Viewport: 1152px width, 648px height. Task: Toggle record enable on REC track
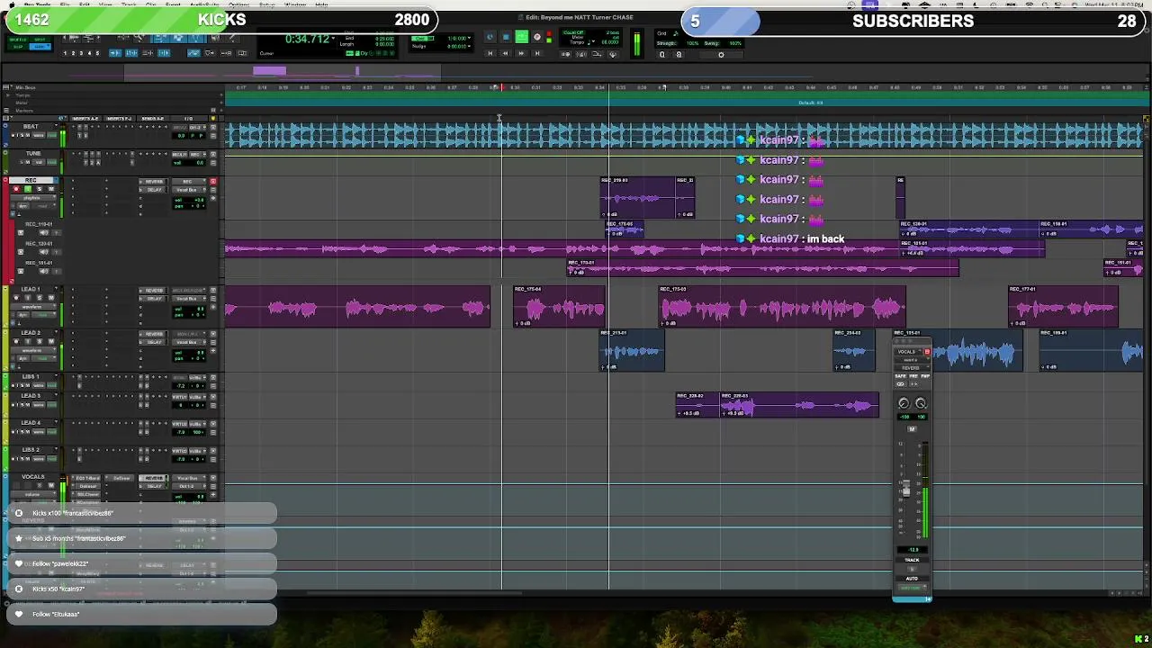coord(16,189)
